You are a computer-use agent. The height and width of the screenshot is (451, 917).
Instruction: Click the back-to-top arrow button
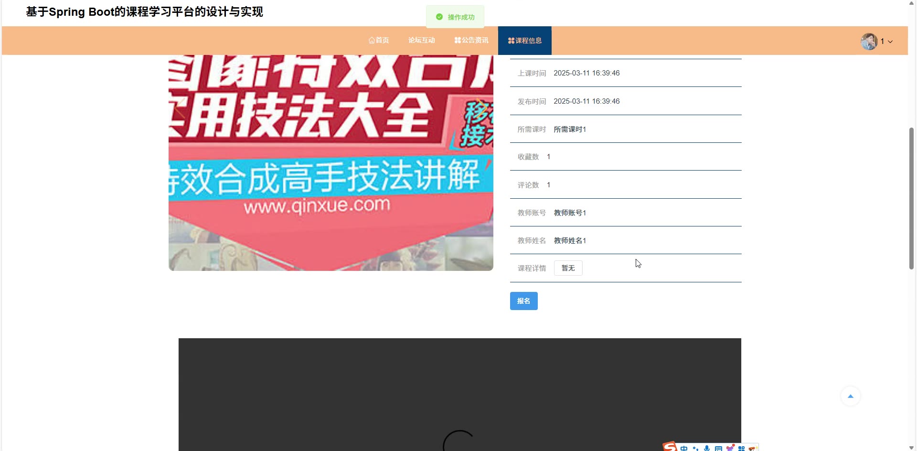coord(850,396)
